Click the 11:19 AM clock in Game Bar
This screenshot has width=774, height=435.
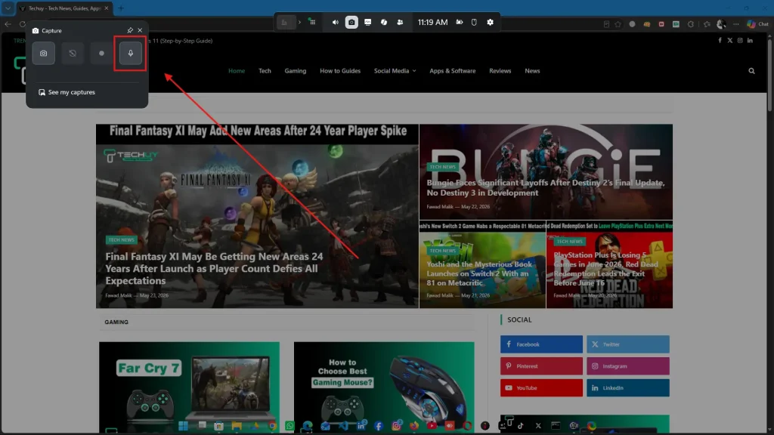(x=432, y=22)
